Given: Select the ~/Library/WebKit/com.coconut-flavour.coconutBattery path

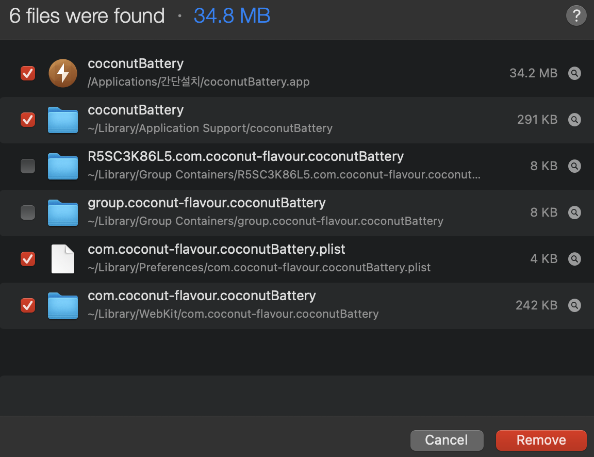Looking at the screenshot, I should click(x=233, y=314).
